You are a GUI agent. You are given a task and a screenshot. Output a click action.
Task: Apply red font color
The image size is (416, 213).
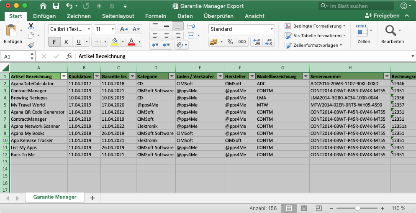click(x=131, y=41)
